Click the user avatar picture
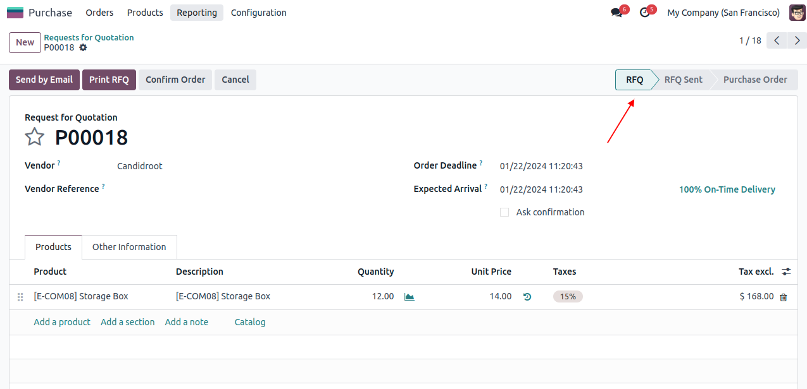This screenshot has height=389, width=807. (797, 13)
